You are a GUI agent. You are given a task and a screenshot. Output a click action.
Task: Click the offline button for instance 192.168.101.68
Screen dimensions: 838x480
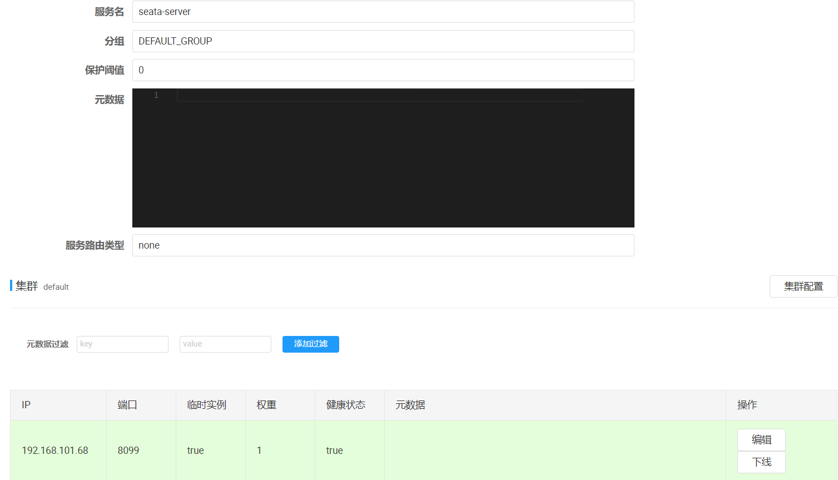761,462
